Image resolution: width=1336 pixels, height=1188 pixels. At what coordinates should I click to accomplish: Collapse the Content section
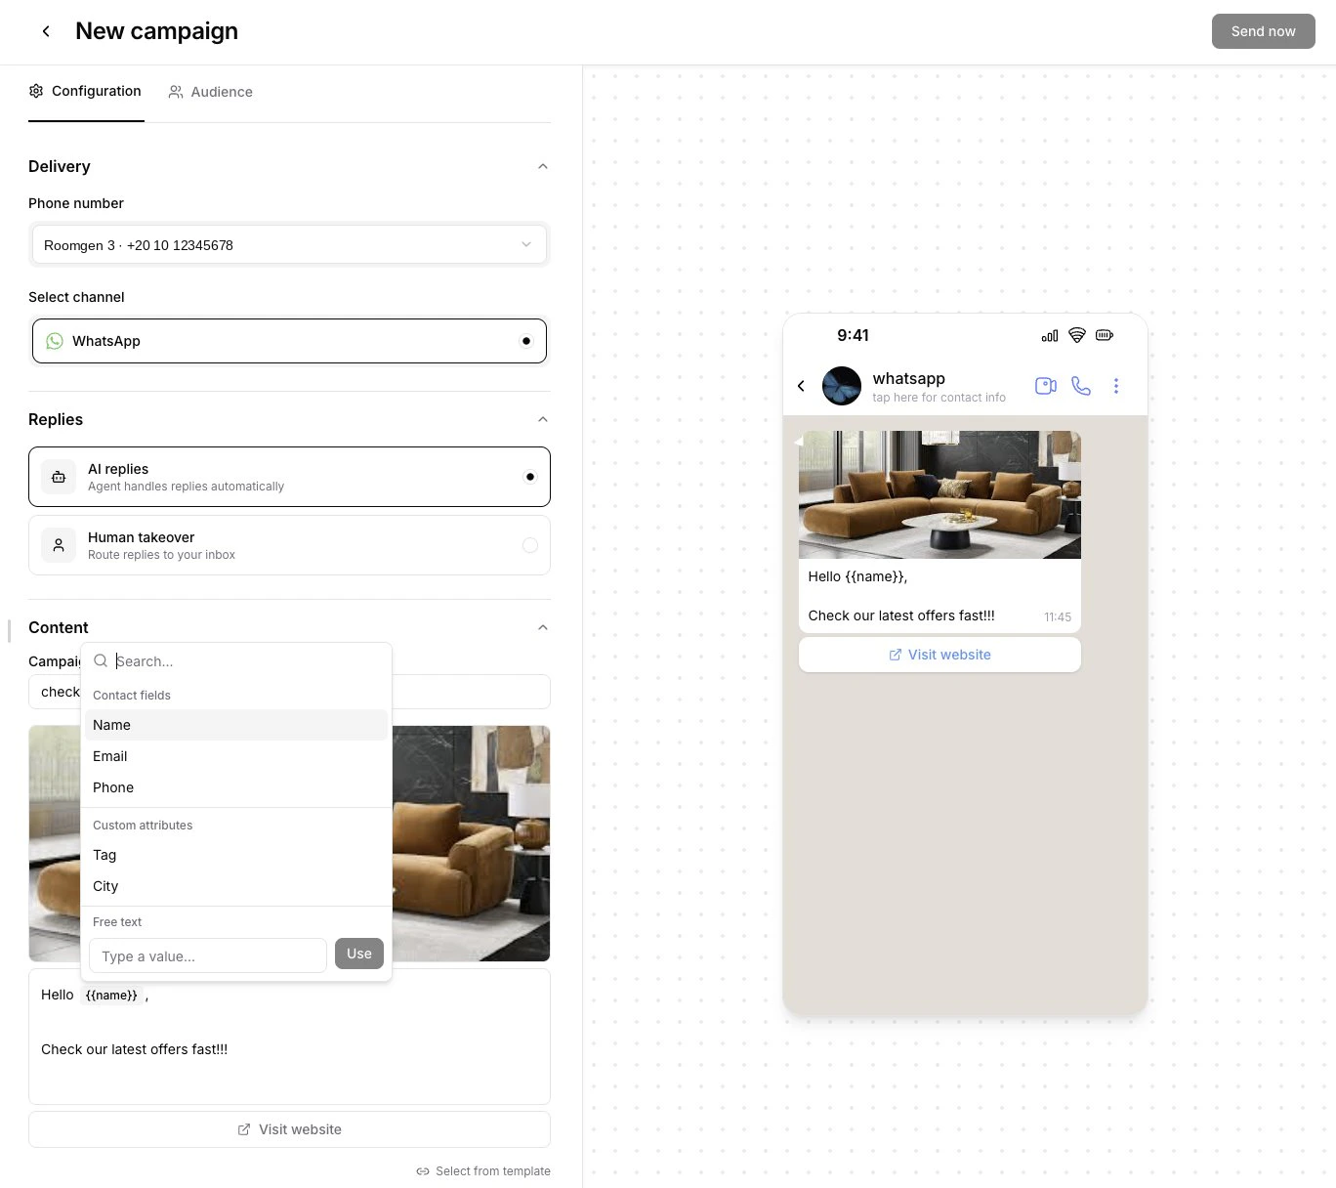click(543, 627)
